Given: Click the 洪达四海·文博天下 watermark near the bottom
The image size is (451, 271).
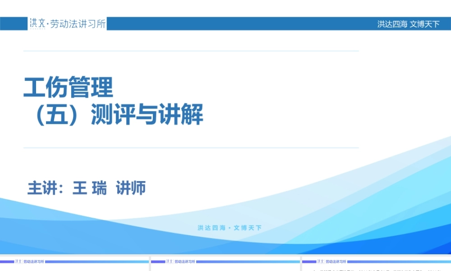Looking at the screenshot, I should [x=229, y=228].
